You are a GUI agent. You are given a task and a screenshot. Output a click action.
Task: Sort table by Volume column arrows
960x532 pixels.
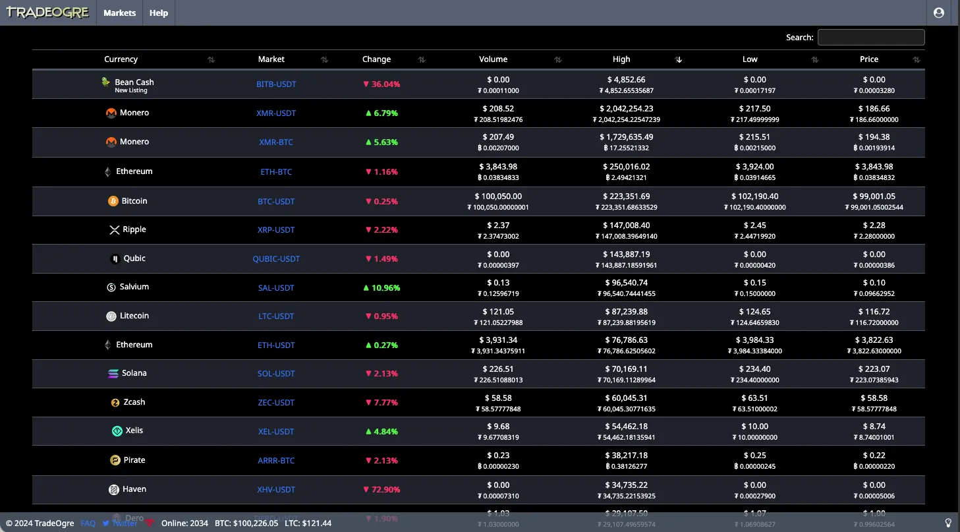[558, 60]
